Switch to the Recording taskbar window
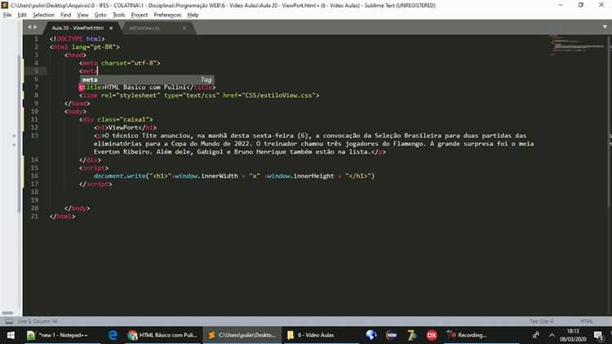The image size is (612, 344). coord(482,335)
